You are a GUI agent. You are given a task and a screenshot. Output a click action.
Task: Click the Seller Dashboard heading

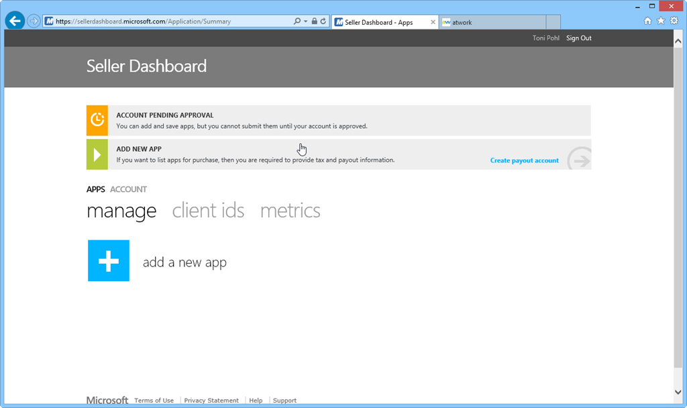pos(146,66)
